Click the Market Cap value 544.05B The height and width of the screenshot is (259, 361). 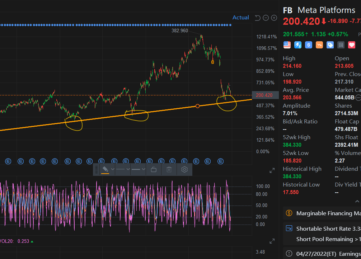pyautogui.click(x=344, y=98)
